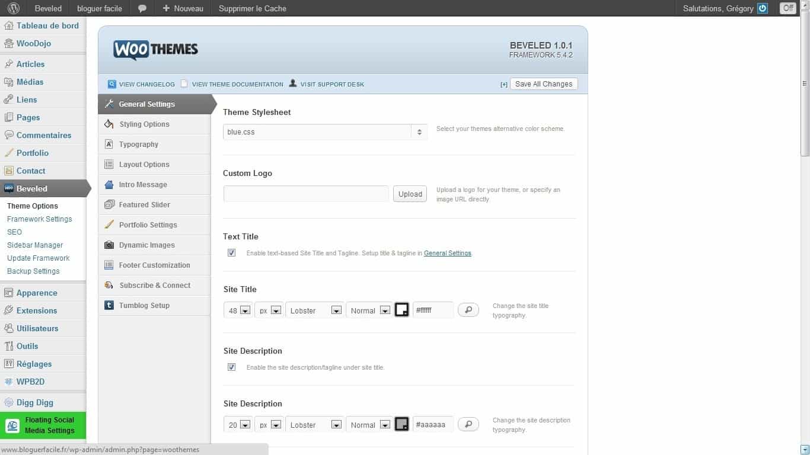Click the Styling Options paint bucket icon
The image size is (810, 455).
pyautogui.click(x=109, y=124)
